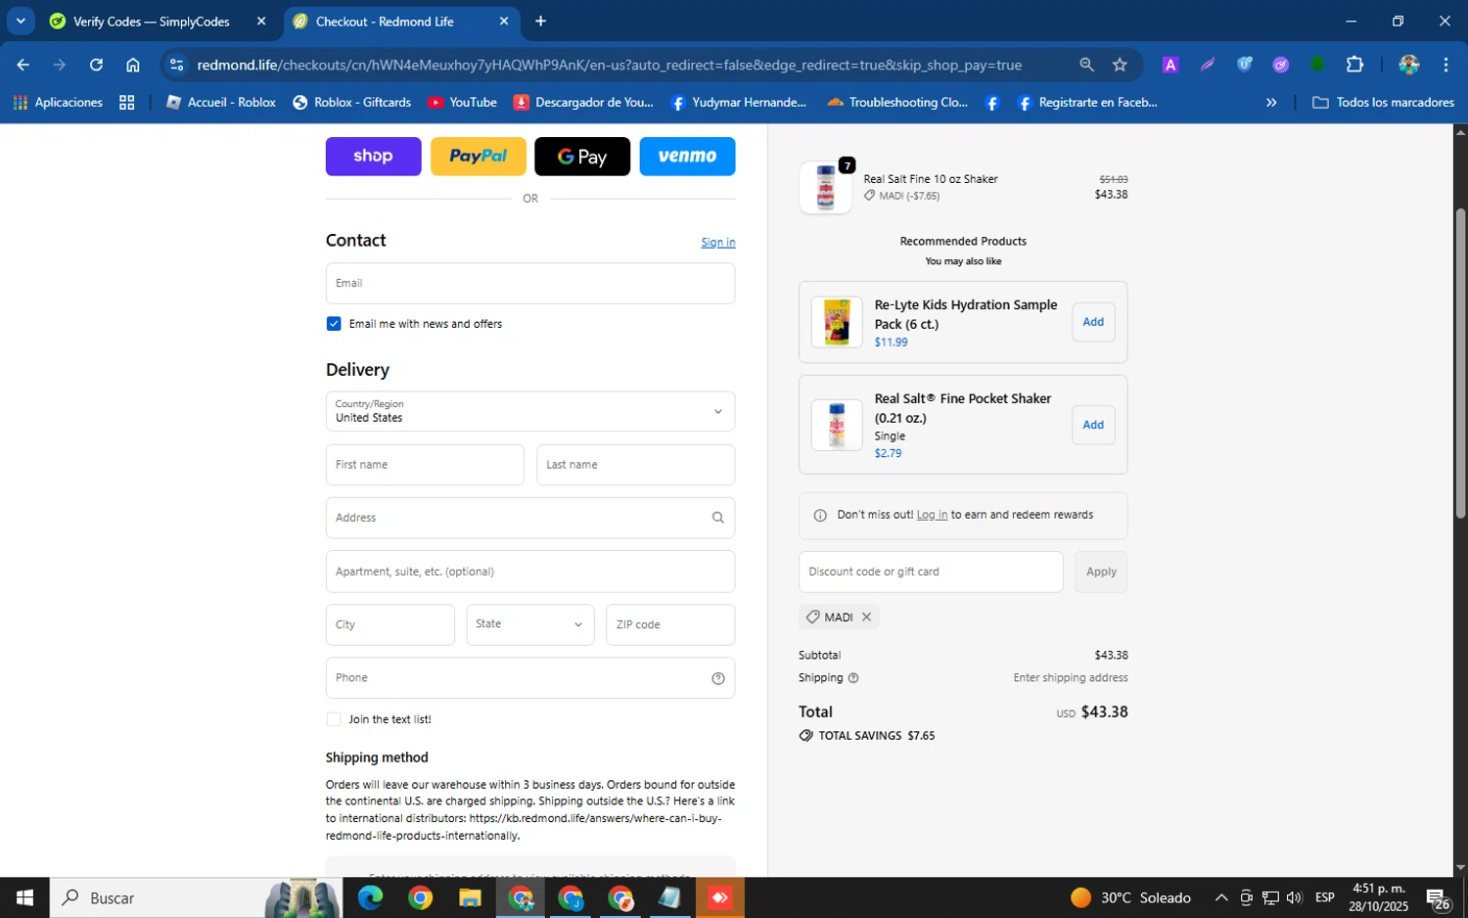
Task: Apply the discount code
Action: (1101, 572)
